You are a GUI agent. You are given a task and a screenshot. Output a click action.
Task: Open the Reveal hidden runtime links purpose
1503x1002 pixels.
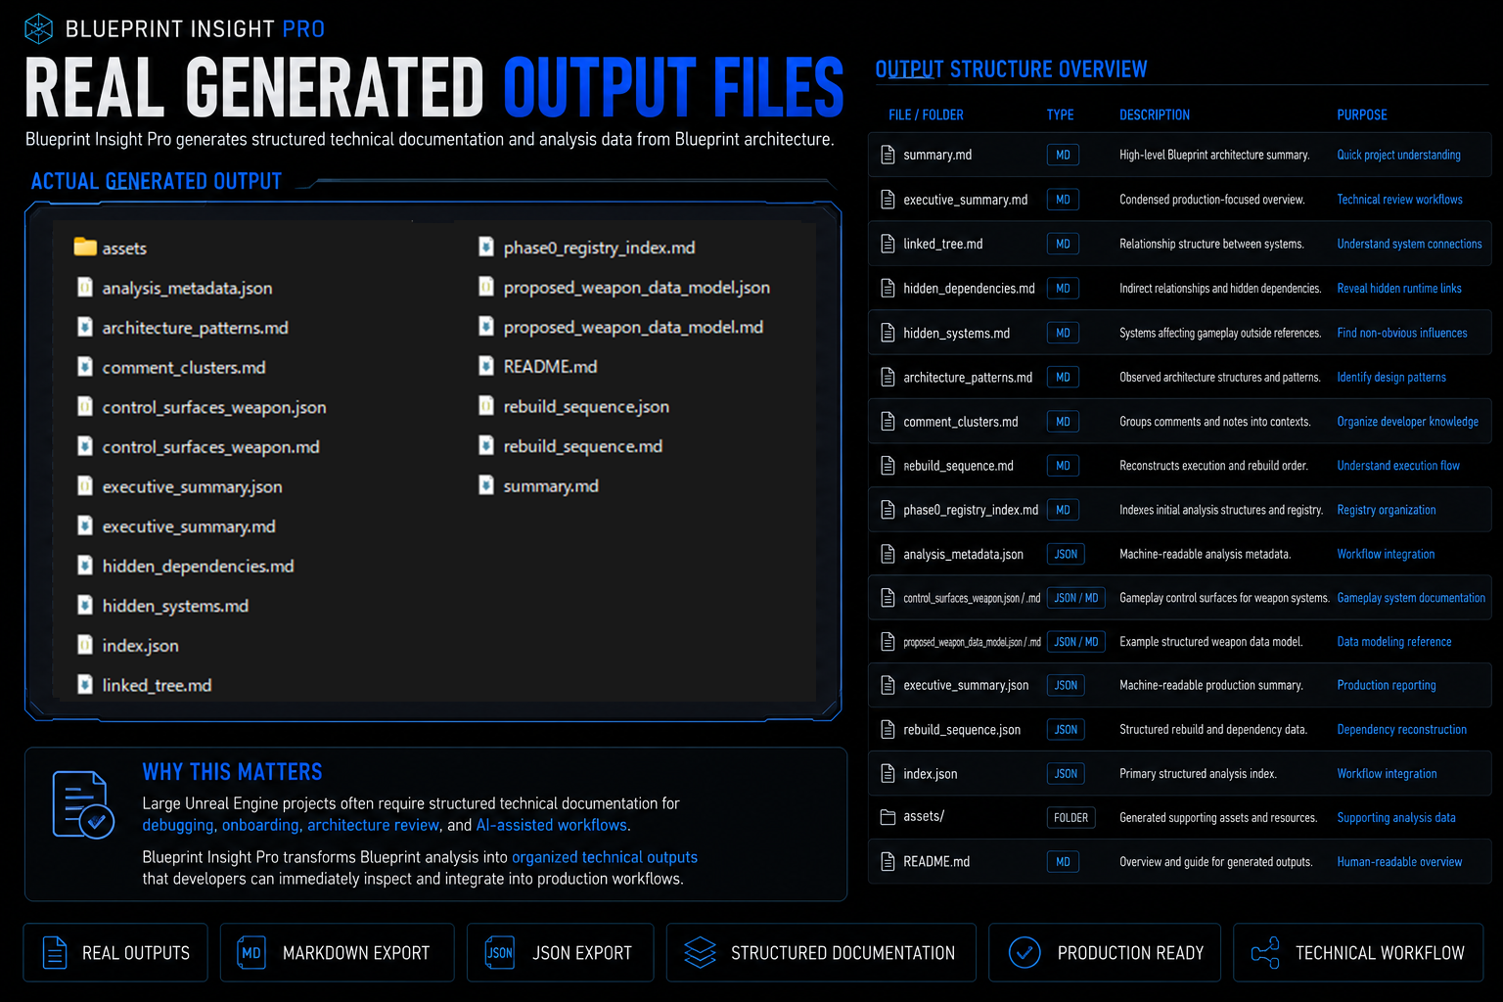coord(1399,289)
